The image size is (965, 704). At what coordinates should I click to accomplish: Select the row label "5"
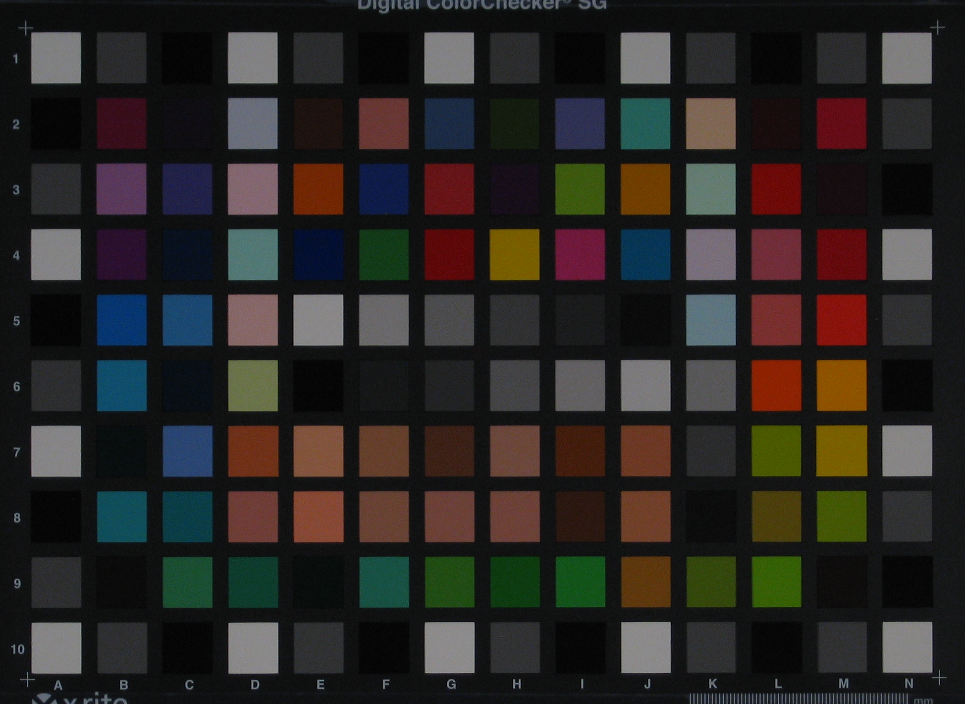(x=16, y=321)
